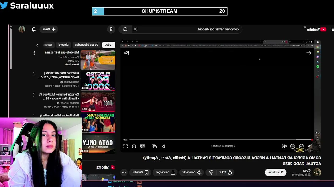Open the Brazilian Funk Dembow Latin thumbnail

click(x=98, y=123)
